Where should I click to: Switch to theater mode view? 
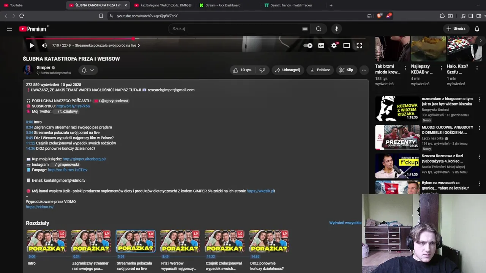click(x=347, y=45)
